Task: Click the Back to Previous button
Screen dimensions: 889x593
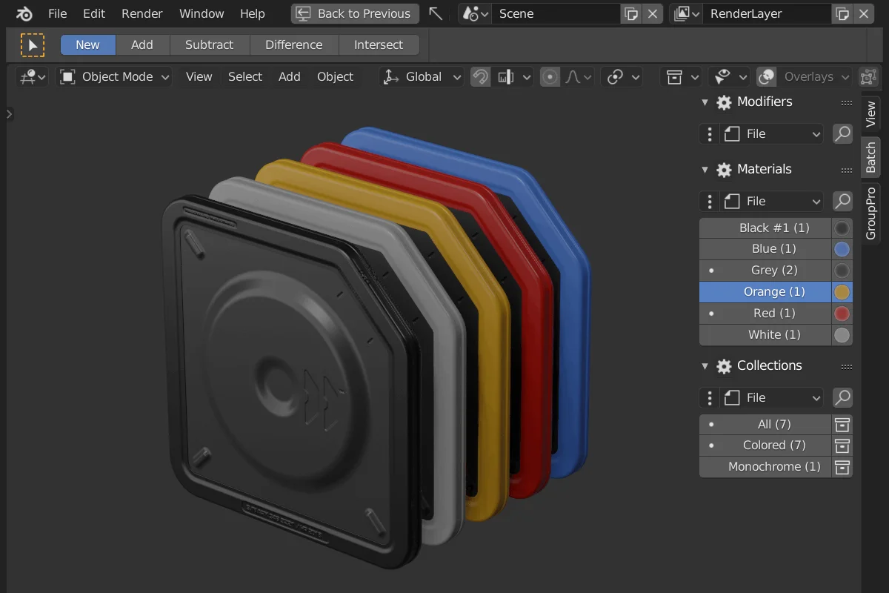Action: (x=354, y=13)
